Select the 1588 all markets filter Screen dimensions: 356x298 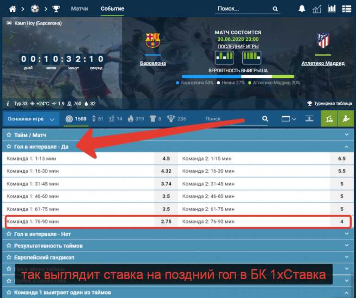pos(76,119)
